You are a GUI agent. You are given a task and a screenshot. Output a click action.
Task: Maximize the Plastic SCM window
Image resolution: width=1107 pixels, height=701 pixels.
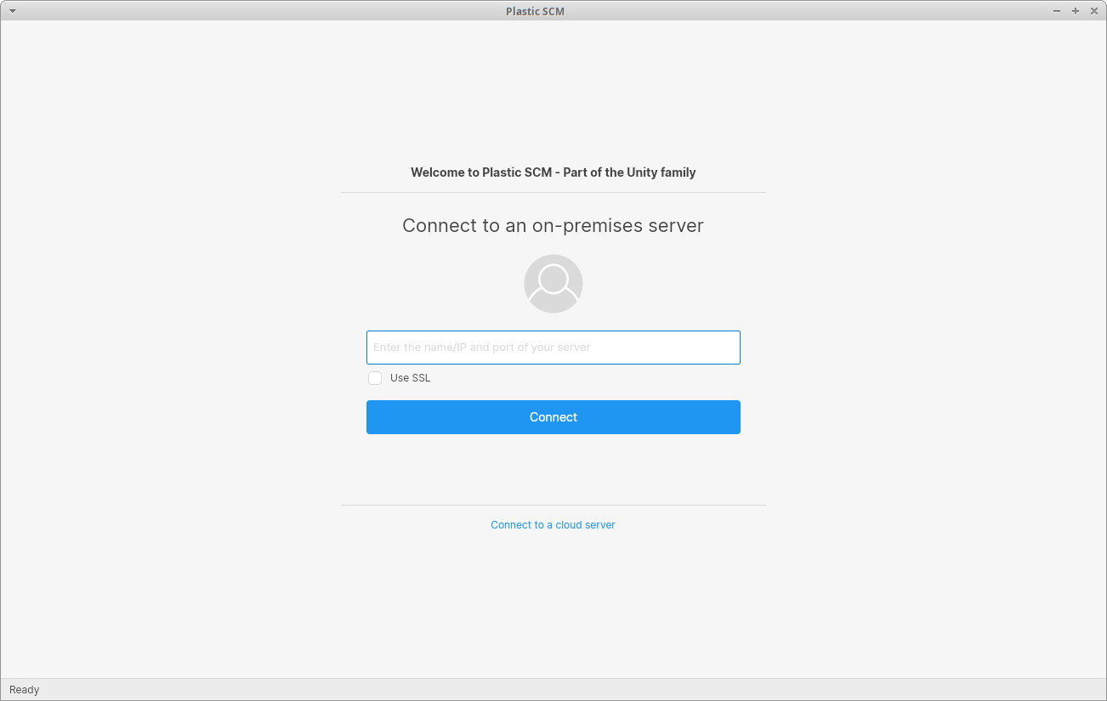1075,11
